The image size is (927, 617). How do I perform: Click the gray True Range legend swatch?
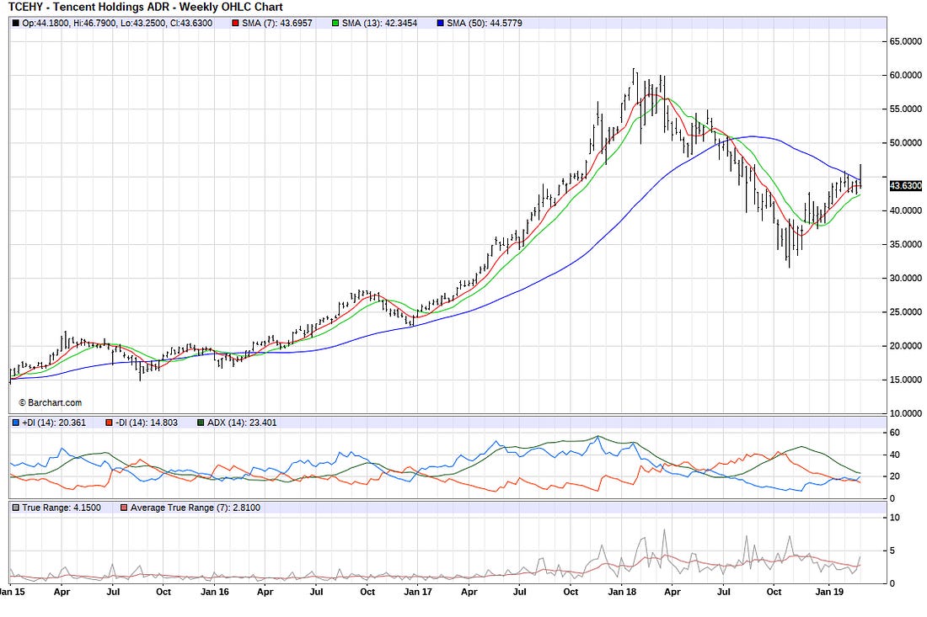[x=16, y=508]
